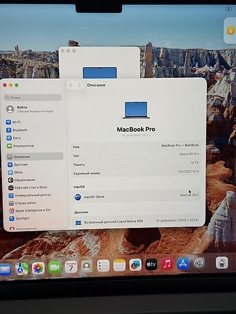Image resolution: width=236 pixels, height=314 pixels.
Task: Click the memory value in Память row
Action: [x=195, y=162]
